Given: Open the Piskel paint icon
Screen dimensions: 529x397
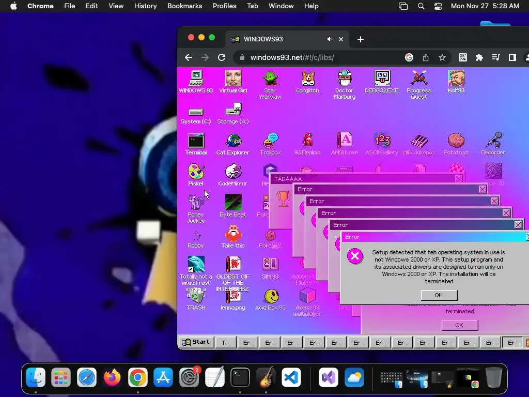Looking at the screenshot, I should pos(196,175).
